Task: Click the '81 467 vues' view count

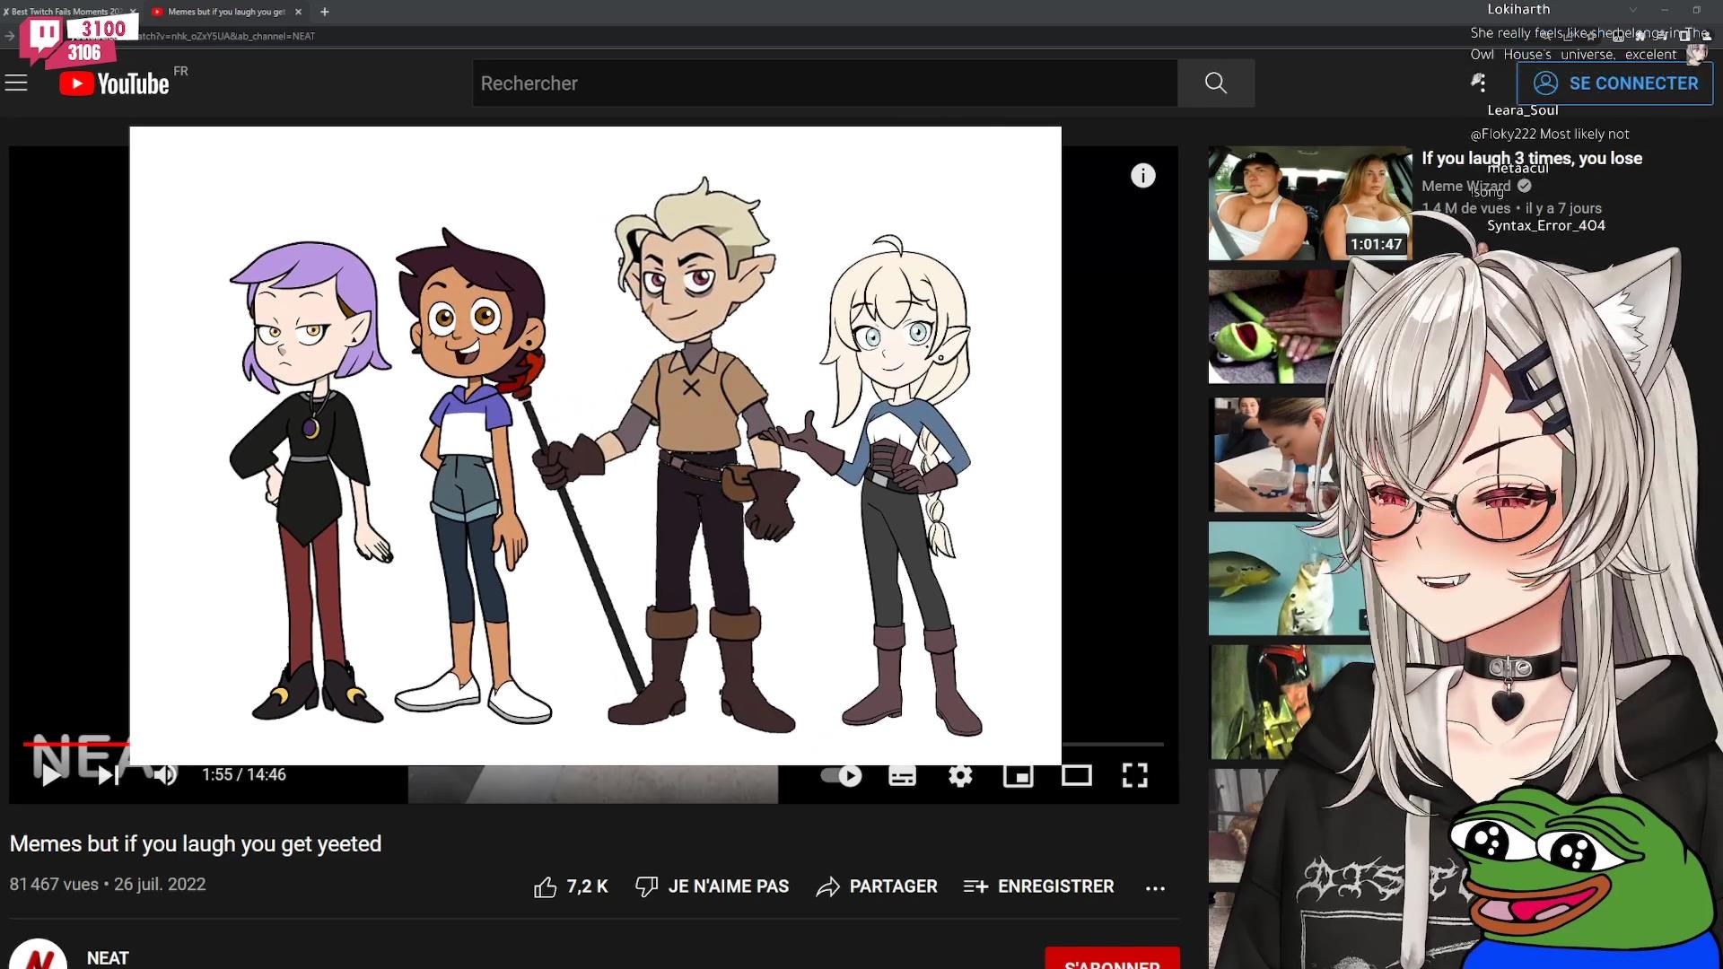Action: (x=54, y=885)
